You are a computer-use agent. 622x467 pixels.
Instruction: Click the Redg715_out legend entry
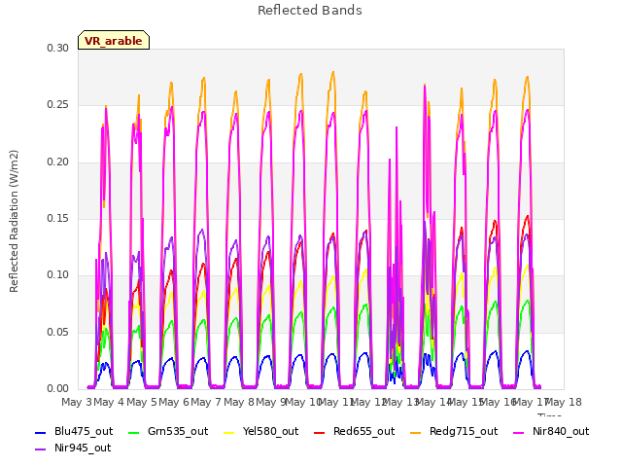pyautogui.click(x=454, y=432)
